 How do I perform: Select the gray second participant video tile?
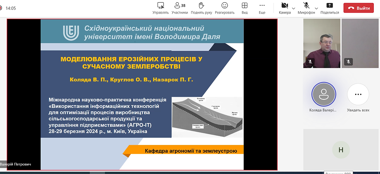pos(360,43)
